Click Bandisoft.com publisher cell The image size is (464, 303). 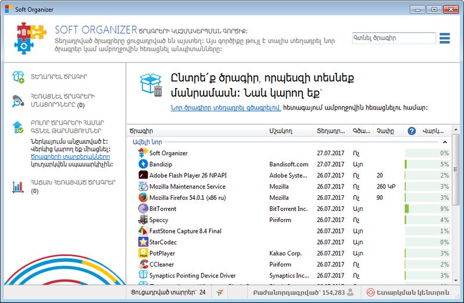(289, 165)
